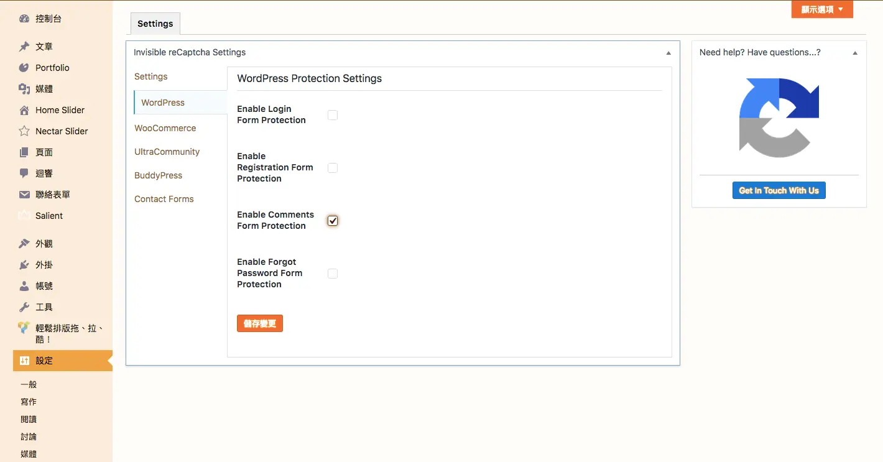The width and height of the screenshot is (883, 462).
Task: Click the user icon beside 帳號
Action: [24, 286]
